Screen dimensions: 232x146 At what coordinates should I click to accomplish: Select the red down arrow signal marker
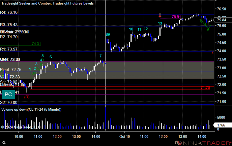click(160, 15)
